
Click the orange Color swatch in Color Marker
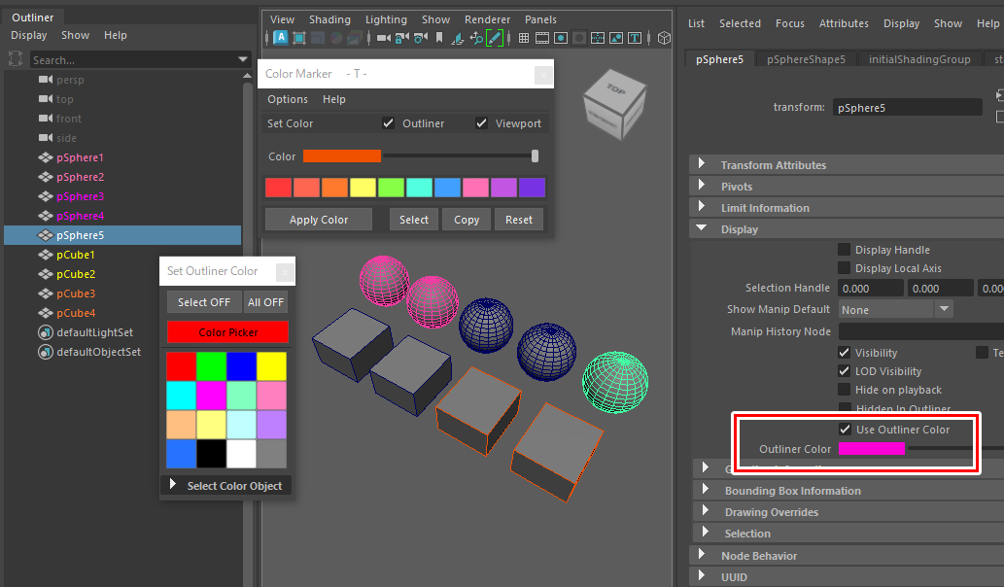[x=342, y=156]
